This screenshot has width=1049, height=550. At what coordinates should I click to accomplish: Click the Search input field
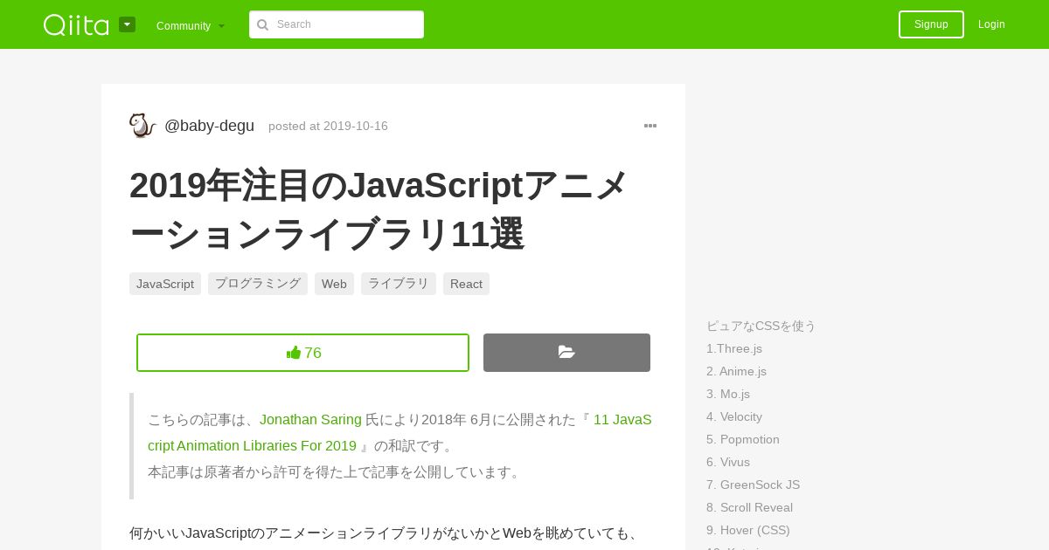pos(337,24)
